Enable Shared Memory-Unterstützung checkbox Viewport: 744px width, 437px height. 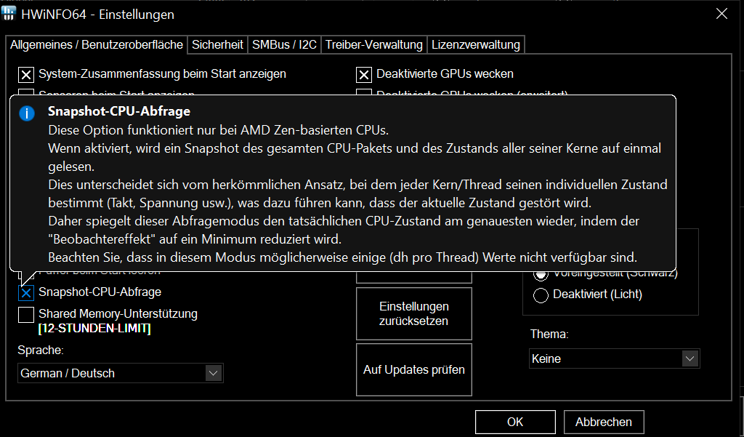(x=26, y=314)
